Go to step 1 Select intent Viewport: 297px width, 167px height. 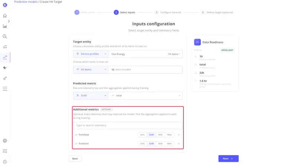pos(85,13)
